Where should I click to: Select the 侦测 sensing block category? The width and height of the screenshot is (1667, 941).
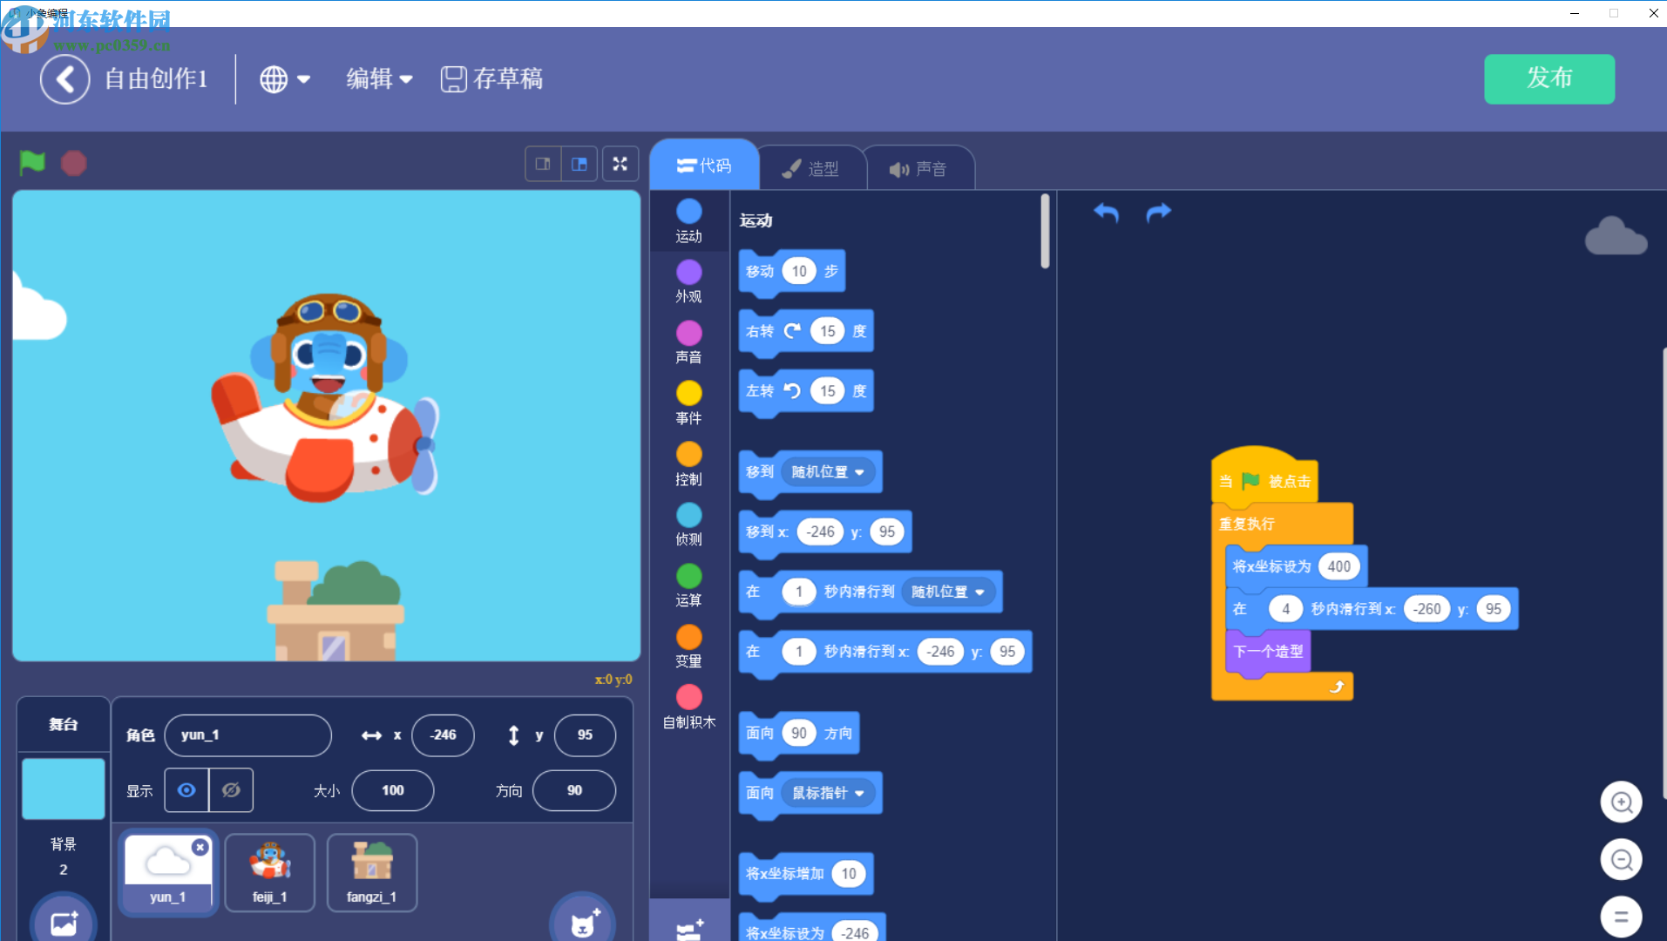688,525
